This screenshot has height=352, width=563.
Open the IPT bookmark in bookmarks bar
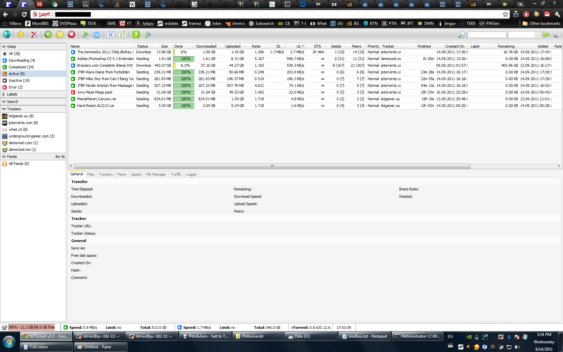coord(407,23)
